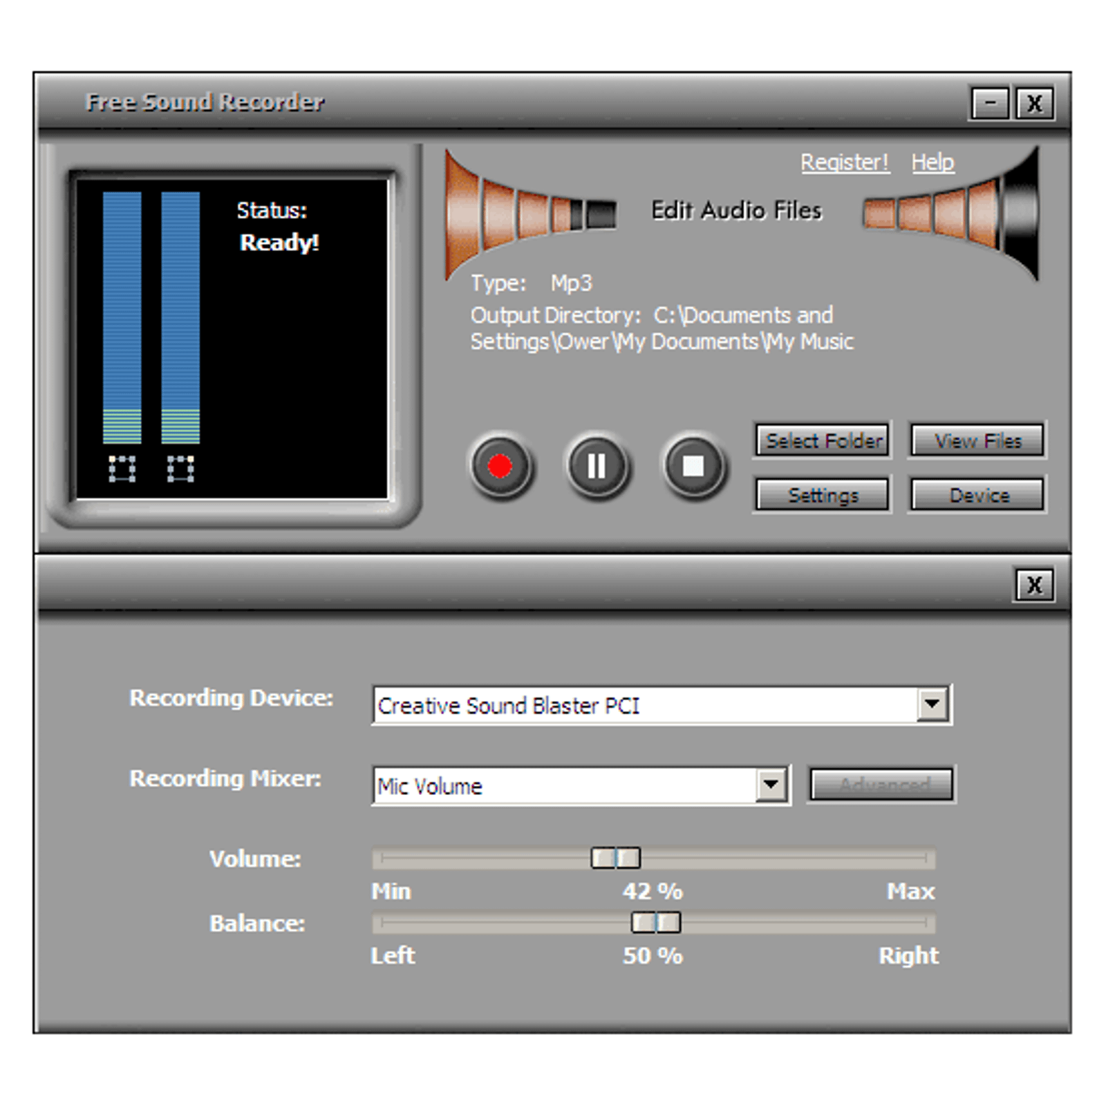This screenshot has width=1106, height=1106.
Task: Open the Select Folder dialog
Action: pyautogui.click(x=823, y=440)
